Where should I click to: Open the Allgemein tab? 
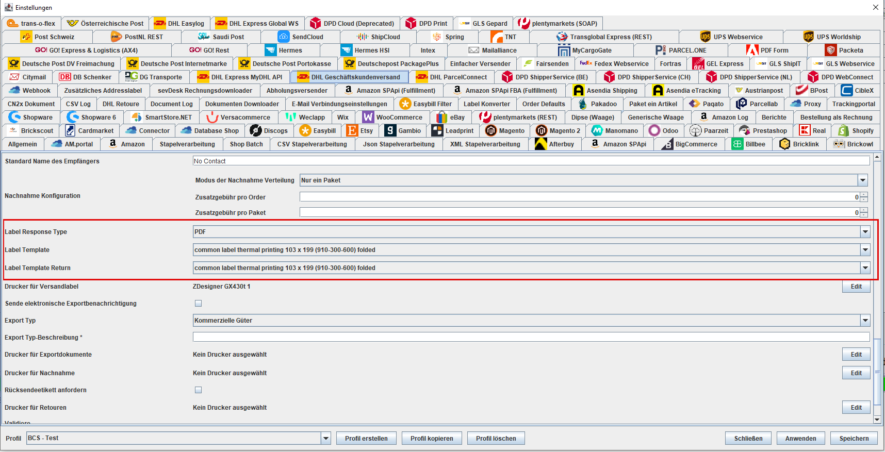[23, 144]
